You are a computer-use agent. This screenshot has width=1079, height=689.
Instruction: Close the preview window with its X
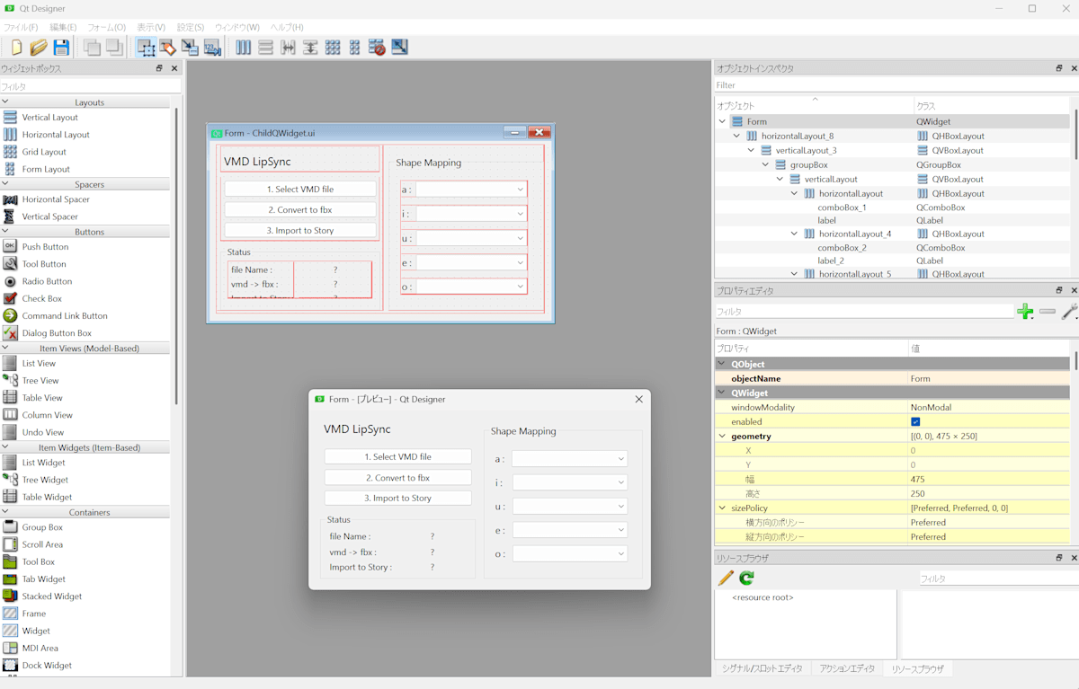pyautogui.click(x=639, y=400)
